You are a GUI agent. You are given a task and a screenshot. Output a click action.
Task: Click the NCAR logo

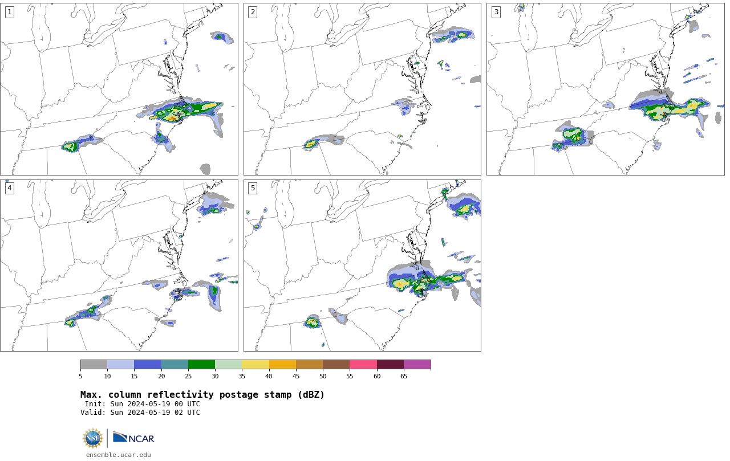tap(133, 438)
